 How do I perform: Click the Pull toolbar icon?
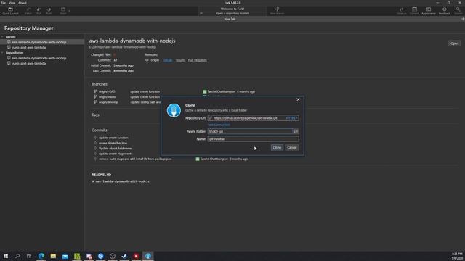point(39,11)
